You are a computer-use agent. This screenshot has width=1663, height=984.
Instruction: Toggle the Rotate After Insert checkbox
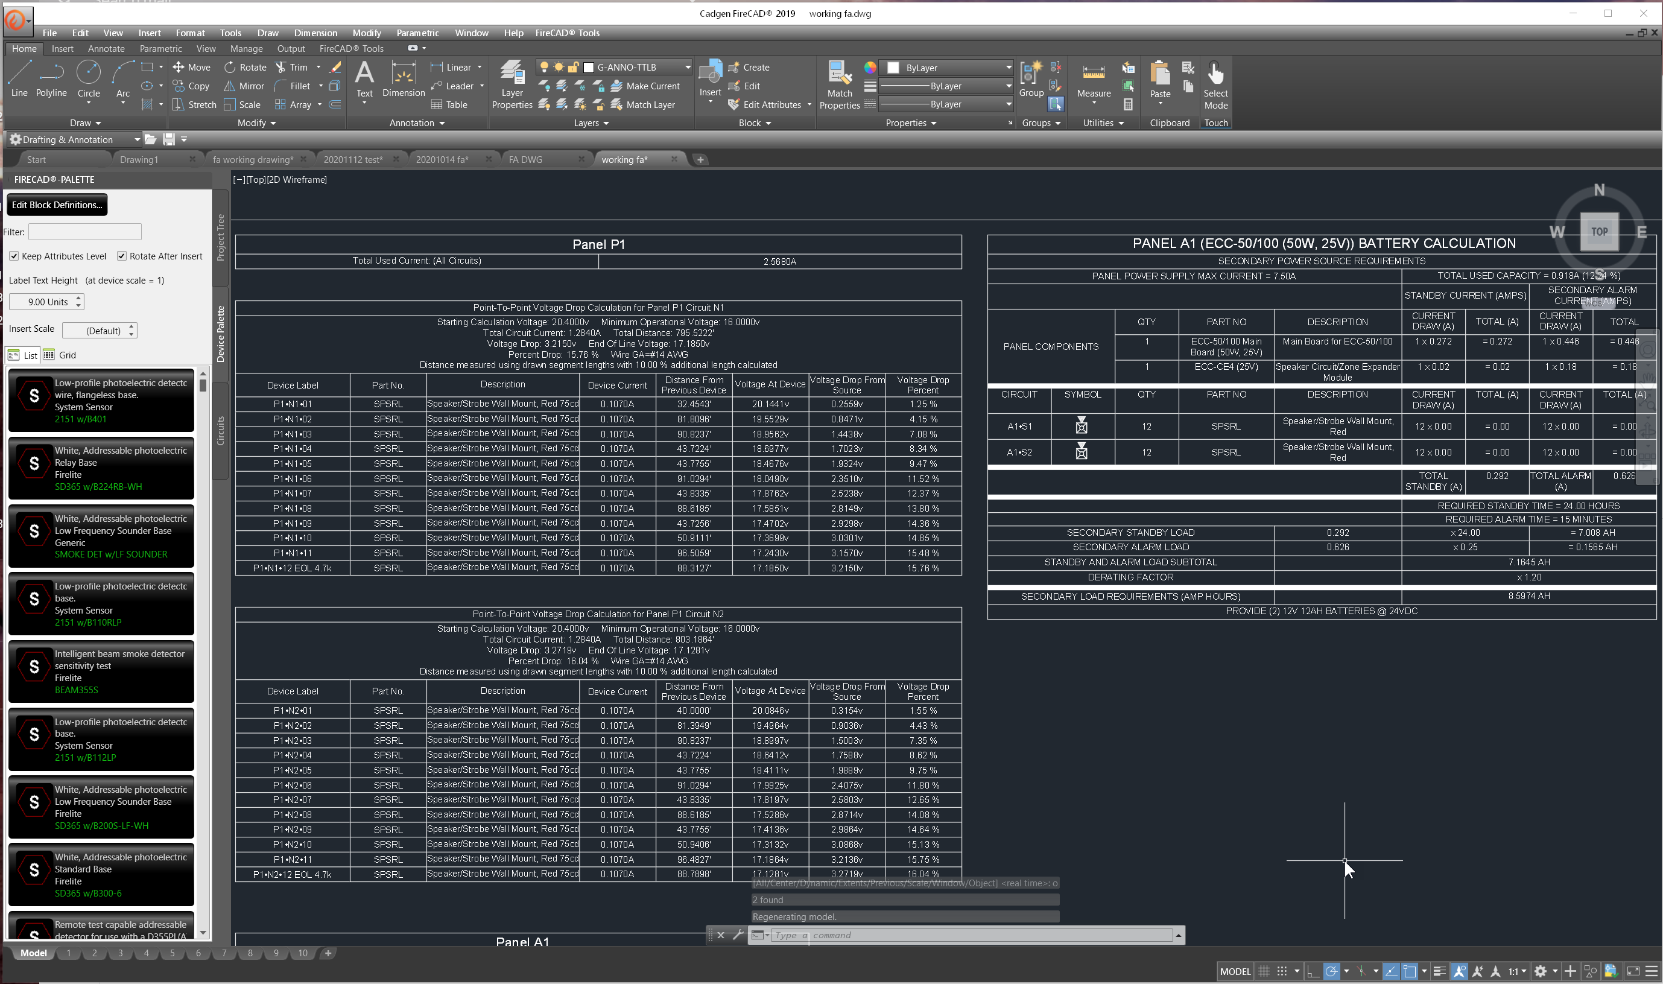[122, 256]
